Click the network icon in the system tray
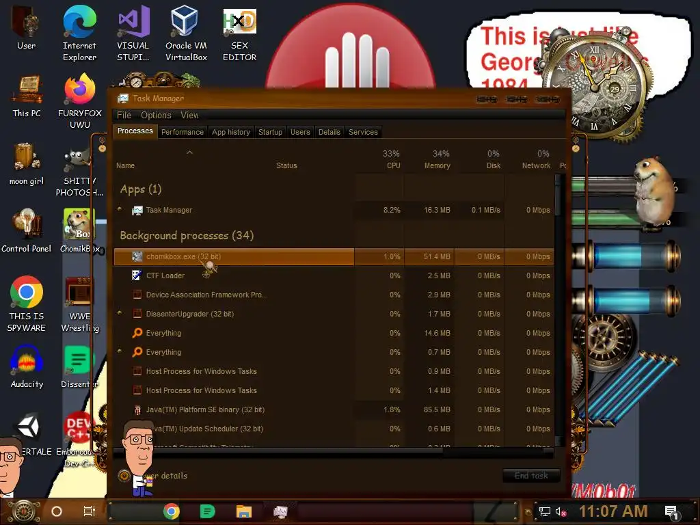700x525 pixels. (x=544, y=511)
